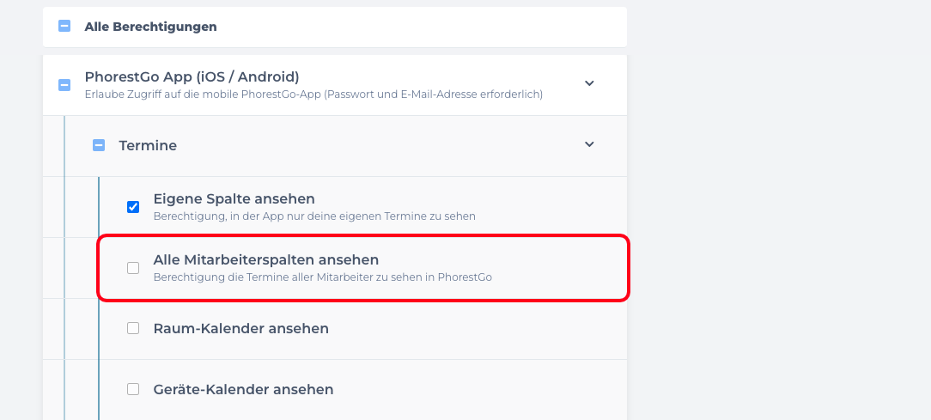The image size is (931, 420).
Task: Click the Termine group title
Action: click(148, 146)
